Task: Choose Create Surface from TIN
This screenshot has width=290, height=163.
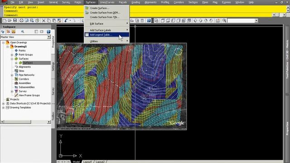Action: [107, 17]
